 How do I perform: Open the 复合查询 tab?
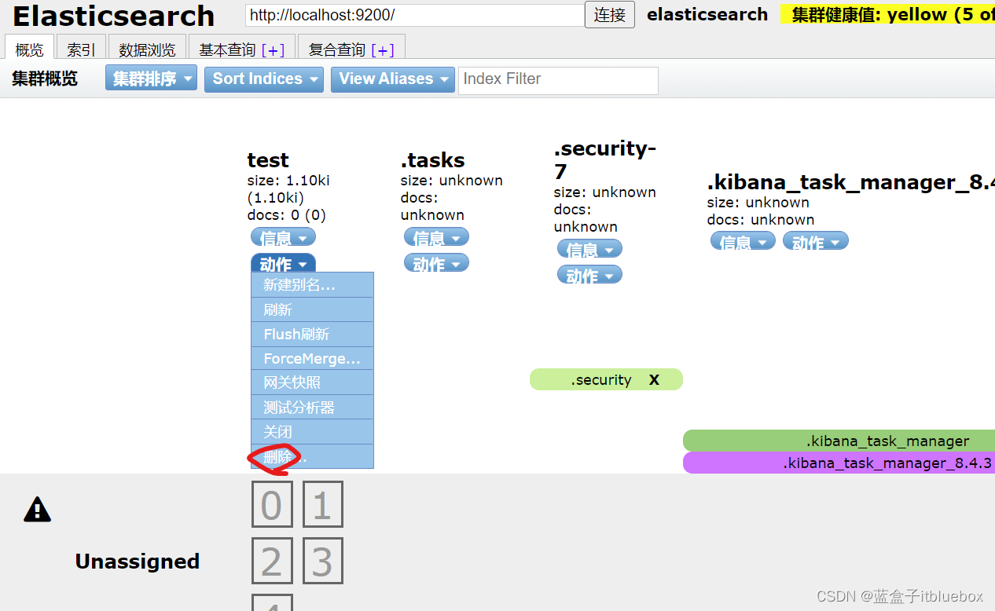[337, 49]
